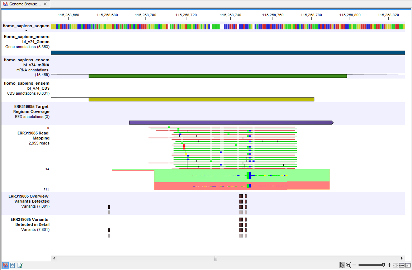
Task: Click the purple target region annotation
Action: (229, 122)
